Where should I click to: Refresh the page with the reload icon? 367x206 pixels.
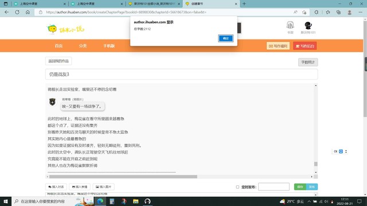click(x=17, y=12)
